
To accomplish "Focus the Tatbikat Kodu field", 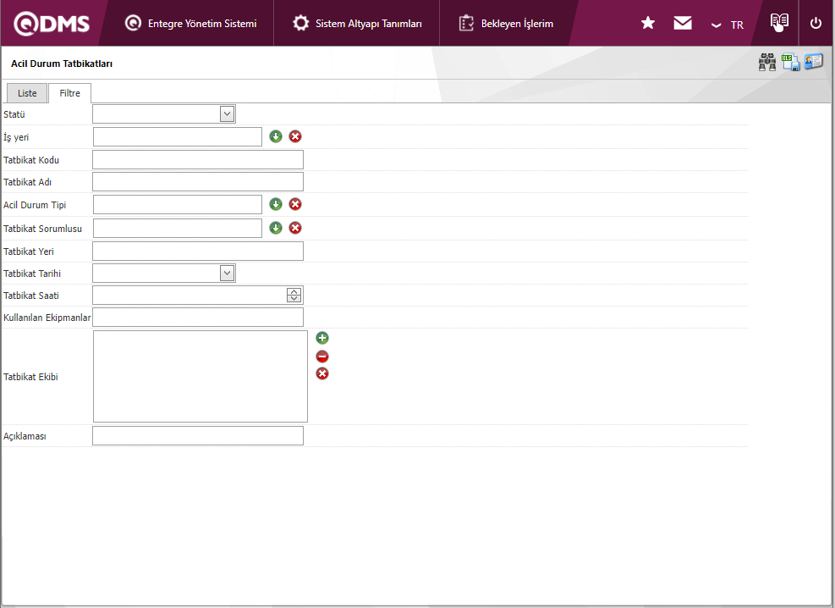I will coord(198,160).
